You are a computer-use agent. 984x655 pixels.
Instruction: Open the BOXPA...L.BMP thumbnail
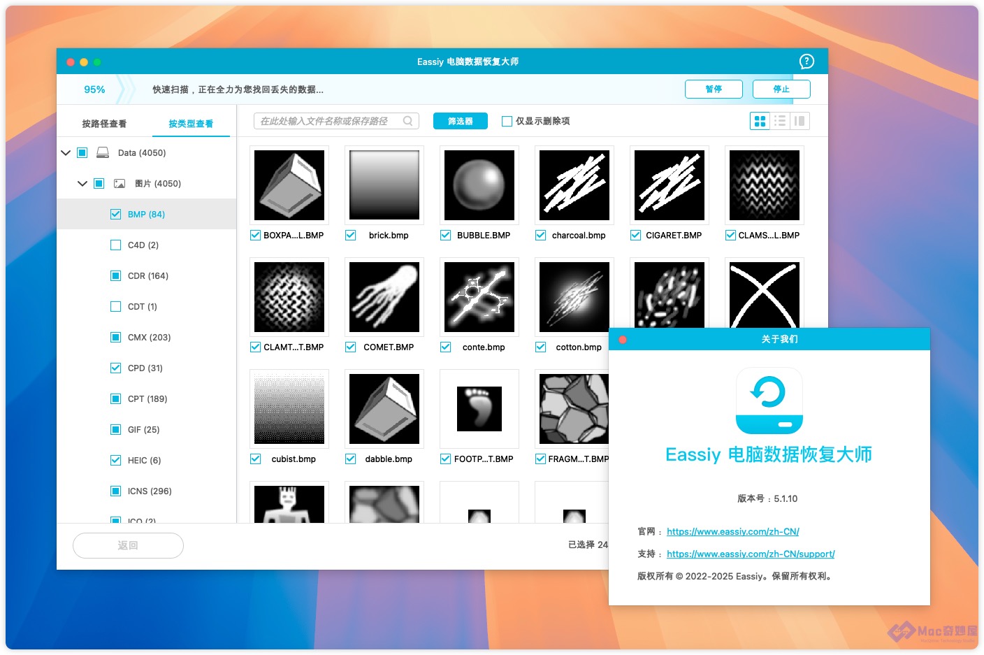[289, 185]
